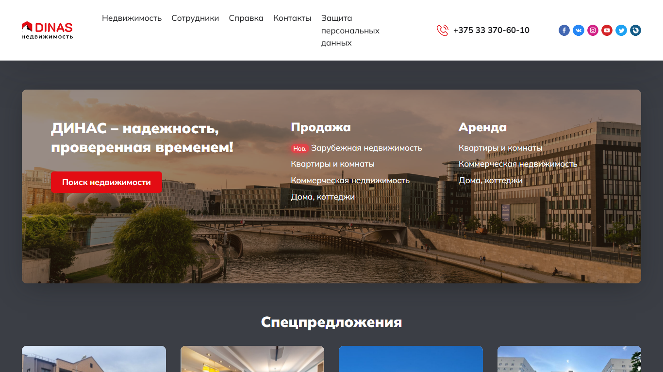This screenshot has height=372, width=663.
Task: Open Коммерческая недвижимость under Продажа
Action: (x=350, y=180)
